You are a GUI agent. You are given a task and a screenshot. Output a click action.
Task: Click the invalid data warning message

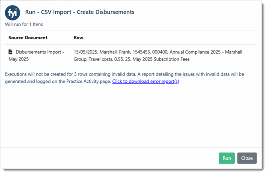[125, 78]
